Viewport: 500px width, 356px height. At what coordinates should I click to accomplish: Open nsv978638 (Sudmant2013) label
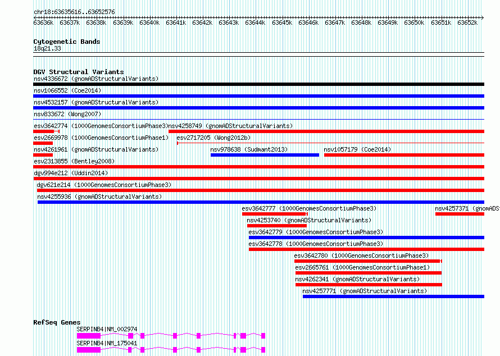pos(249,149)
